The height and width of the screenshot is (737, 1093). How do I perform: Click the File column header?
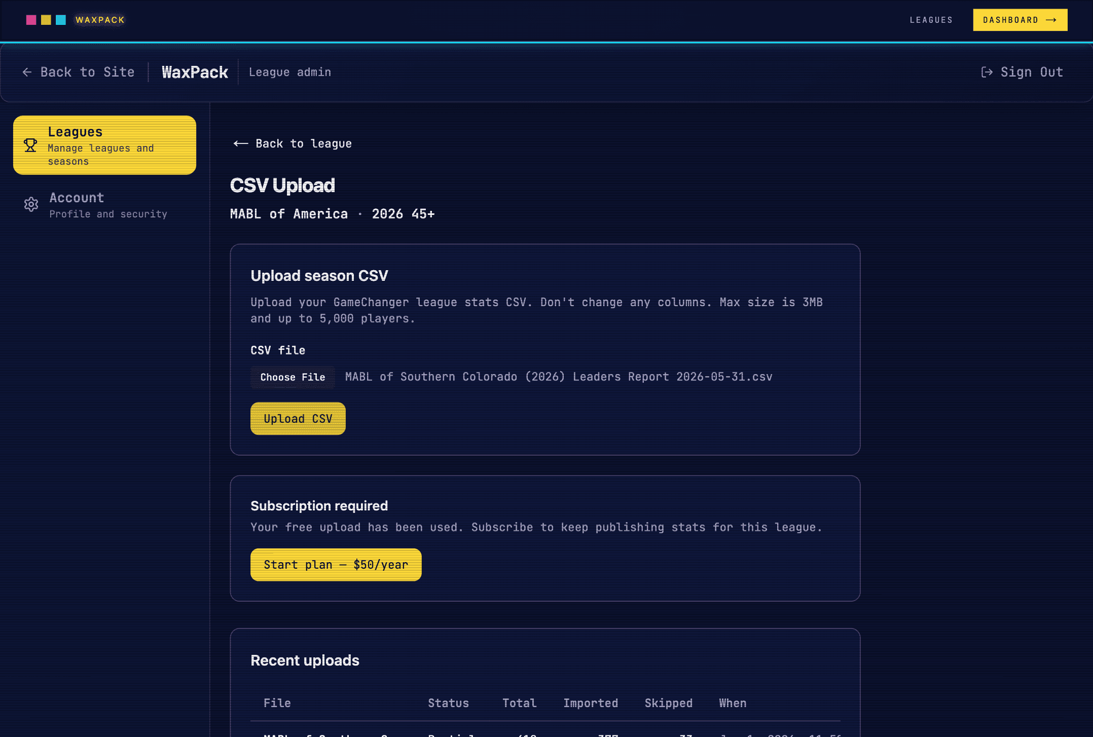277,703
